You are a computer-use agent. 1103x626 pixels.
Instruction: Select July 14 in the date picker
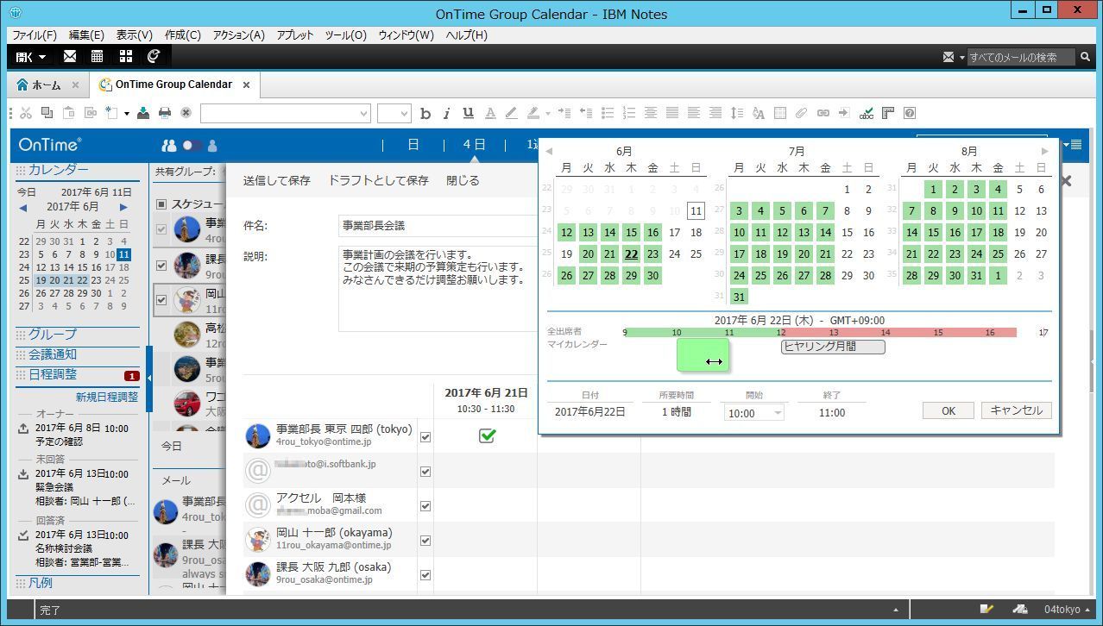[825, 232]
